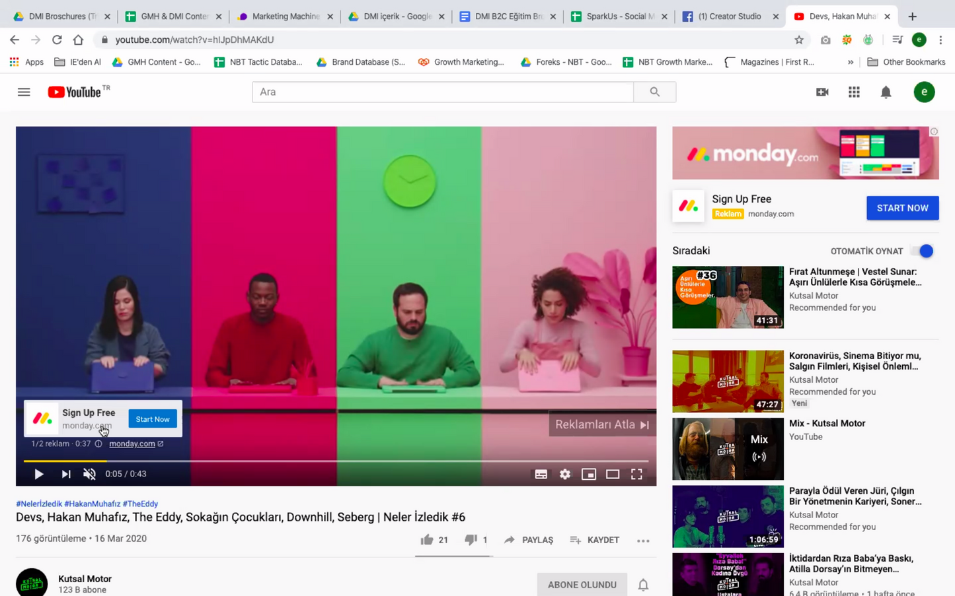Open Chrome three-dot customize menu
Screen dimensions: 955x596
(x=940, y=40)
